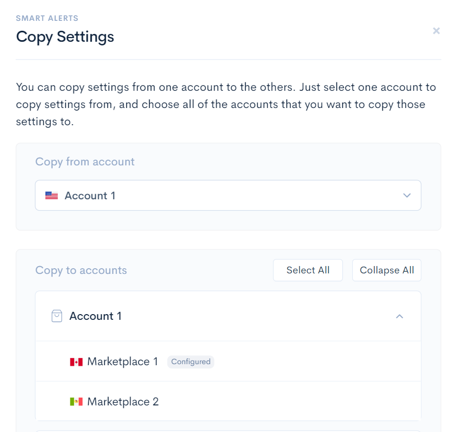Screen dimensions: 456x432
Task: Click the shopping bag icon beside Account 1
Action: (57, 316)
